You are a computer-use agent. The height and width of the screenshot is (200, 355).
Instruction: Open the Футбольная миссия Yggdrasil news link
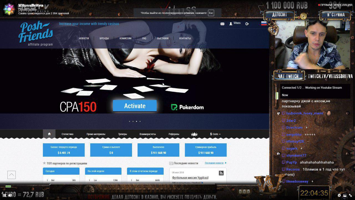pyautogui.click(x=190, y=177)
